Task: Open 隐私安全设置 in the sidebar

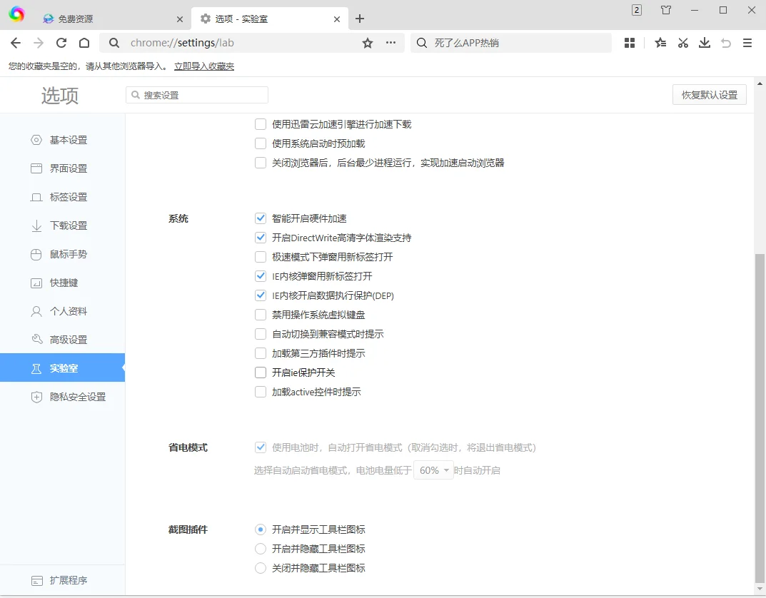Action: pyautogui.click(x=77, y=397)
